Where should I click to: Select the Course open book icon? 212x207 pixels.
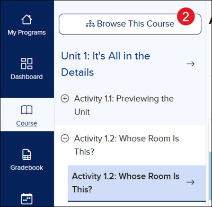pos(26,110)
